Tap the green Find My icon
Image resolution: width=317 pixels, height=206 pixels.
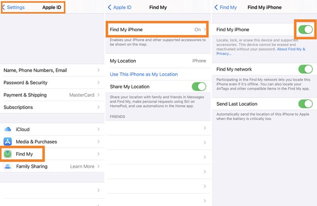(8, 154)
